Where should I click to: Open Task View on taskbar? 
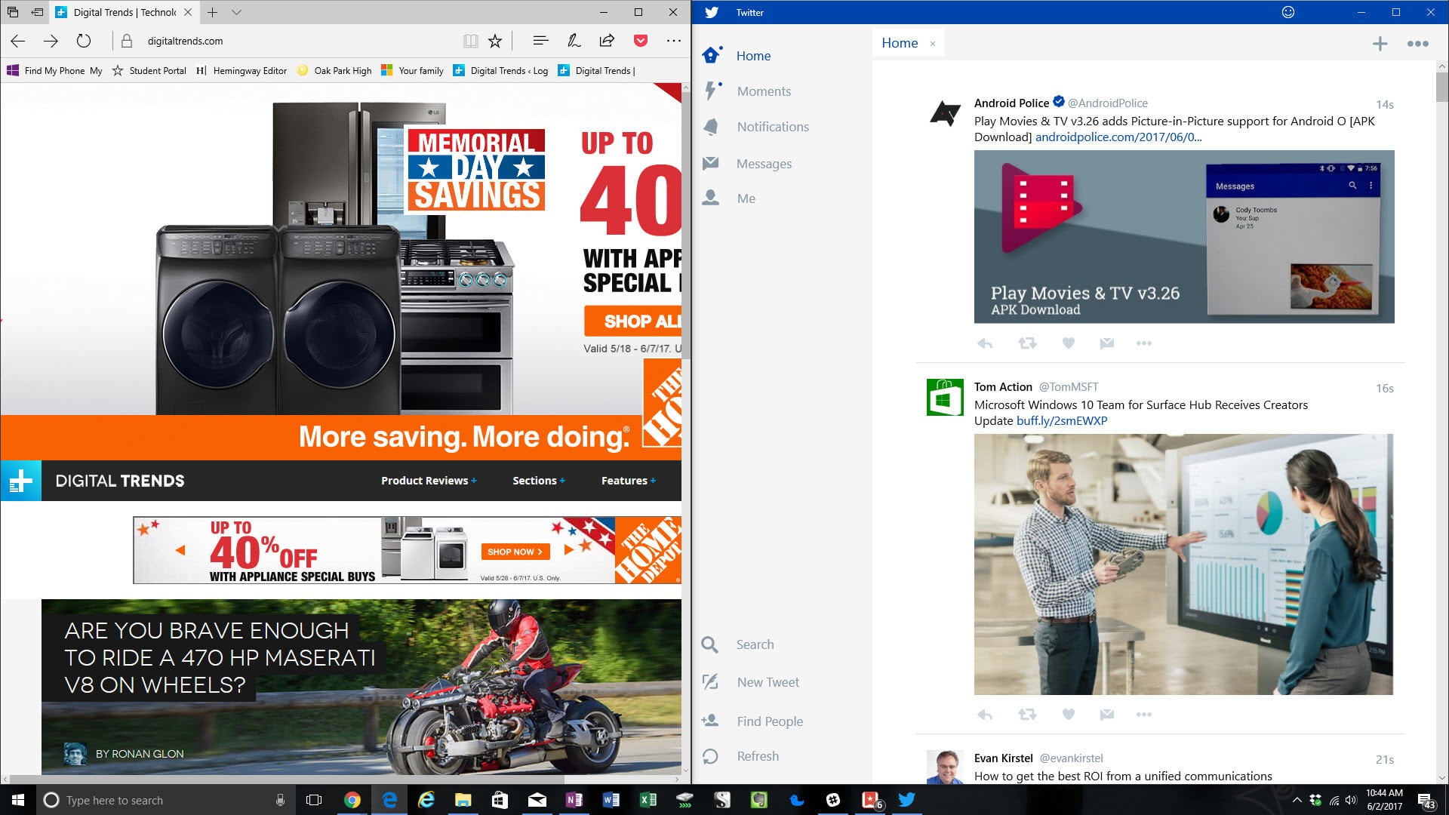point(314,800)
